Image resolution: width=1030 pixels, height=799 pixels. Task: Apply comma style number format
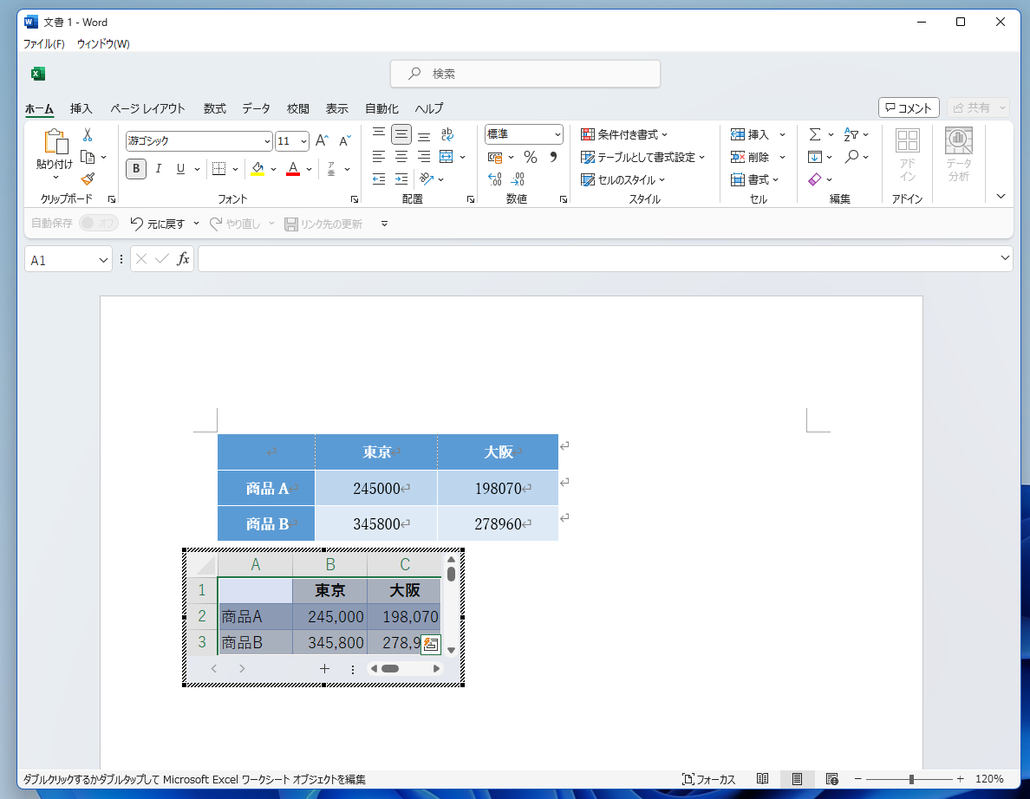(x=553, y=157)
